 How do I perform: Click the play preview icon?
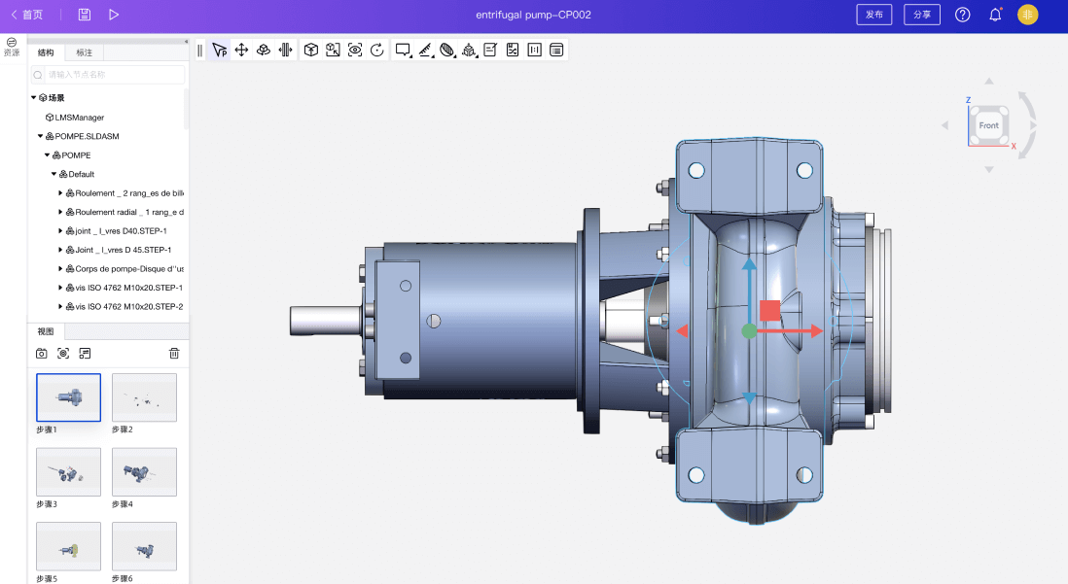click(114, 15)
